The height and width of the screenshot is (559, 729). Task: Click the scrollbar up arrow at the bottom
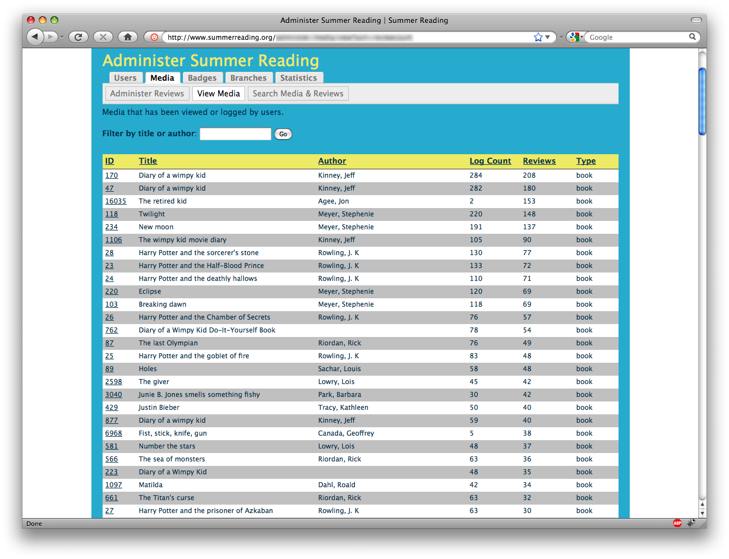[x=702, y=505]
